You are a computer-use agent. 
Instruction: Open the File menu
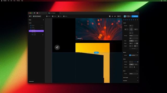click(9, 1)
